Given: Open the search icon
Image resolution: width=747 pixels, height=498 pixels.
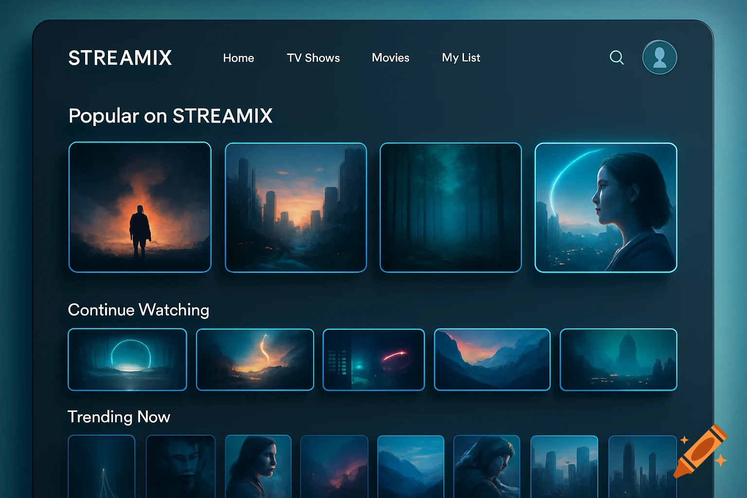Looking at the screenshot, I should 617,57.
